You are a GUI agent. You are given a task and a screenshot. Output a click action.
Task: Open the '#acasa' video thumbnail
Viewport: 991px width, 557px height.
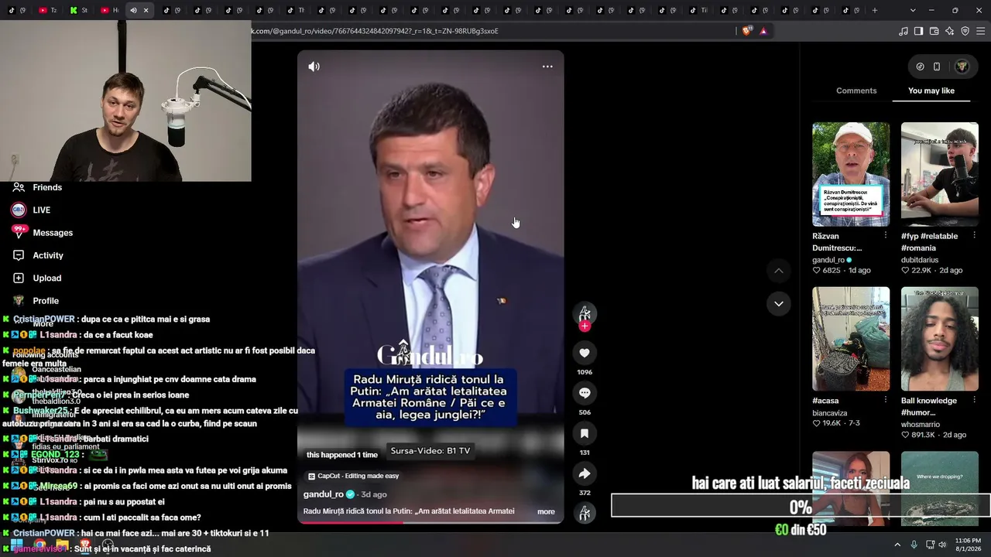(851, 339)
